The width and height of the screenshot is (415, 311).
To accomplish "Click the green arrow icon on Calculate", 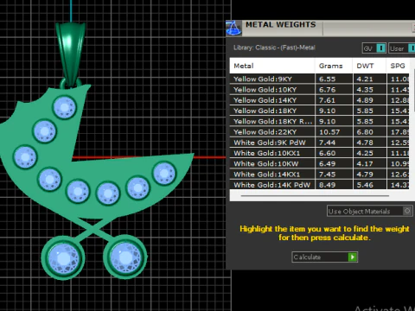I will [x=352, y=257].
